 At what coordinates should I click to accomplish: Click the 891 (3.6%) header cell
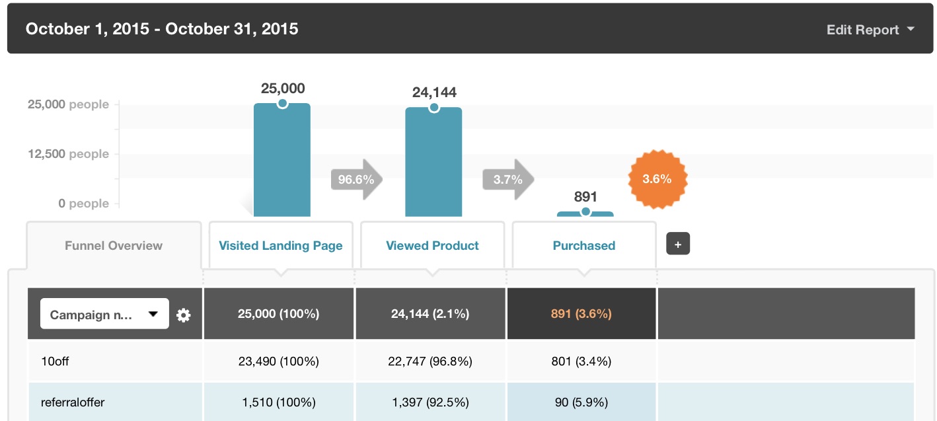coord(581,314)
